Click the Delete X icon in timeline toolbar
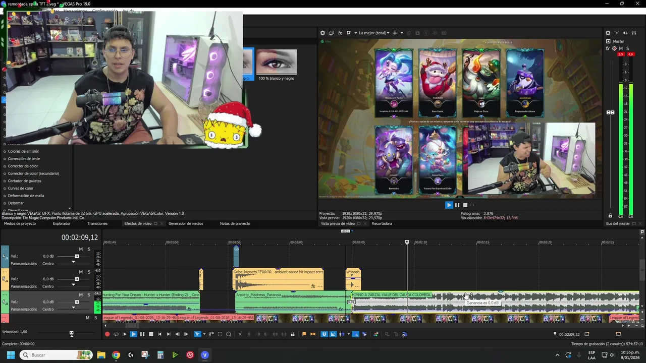This screenshot has width=646, height=363. click(240, 334)
